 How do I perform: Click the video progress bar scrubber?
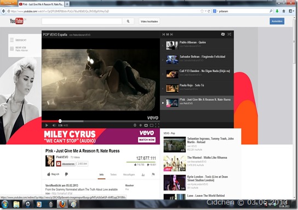(60, 121)
